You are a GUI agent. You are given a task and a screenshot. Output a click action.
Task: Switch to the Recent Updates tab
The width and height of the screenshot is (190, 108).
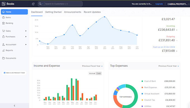click(x=92, y=12)
